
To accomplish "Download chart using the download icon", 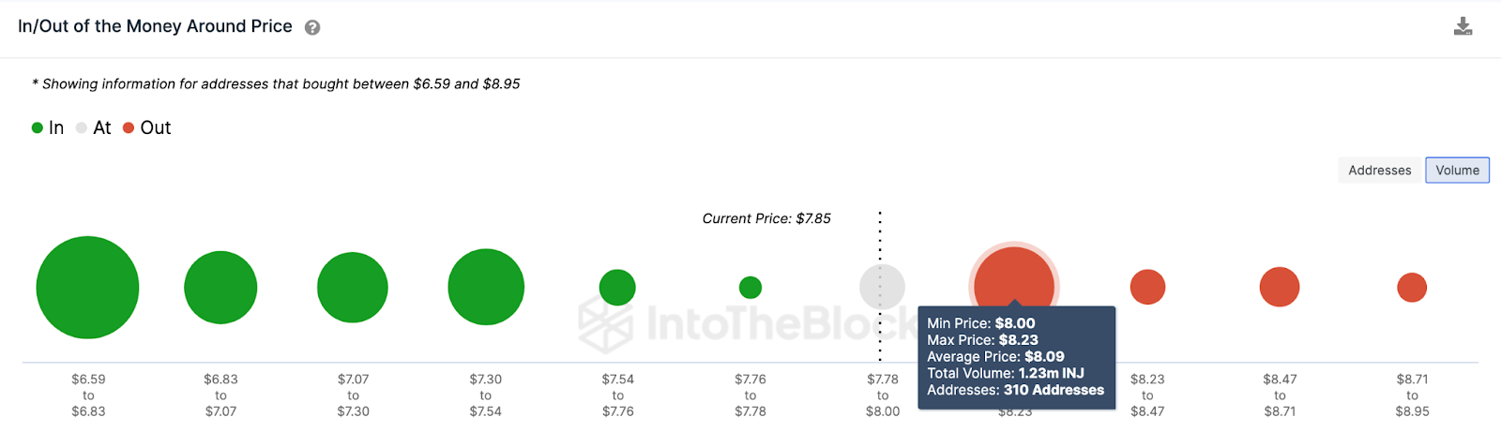I will tap(1463, 27).
